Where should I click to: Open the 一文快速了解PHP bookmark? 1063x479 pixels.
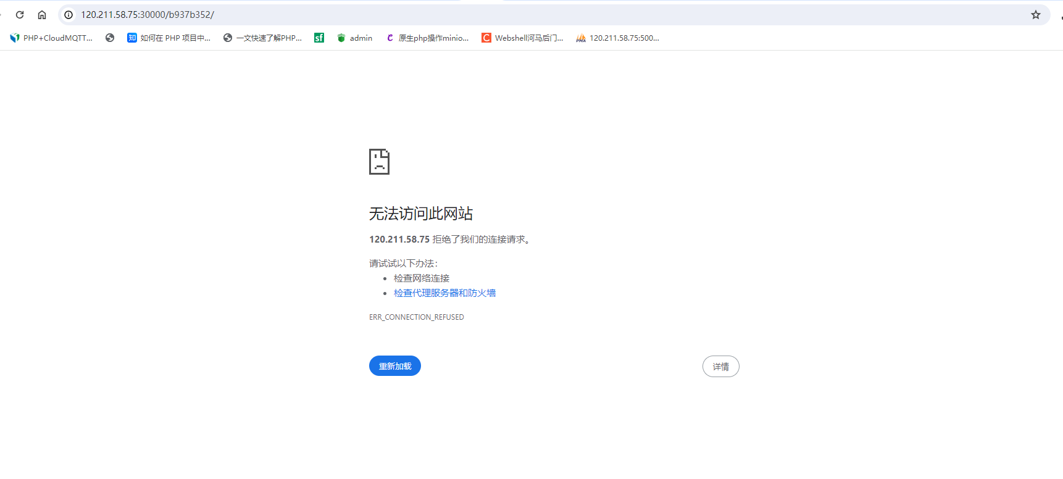[x=262, y=38]
